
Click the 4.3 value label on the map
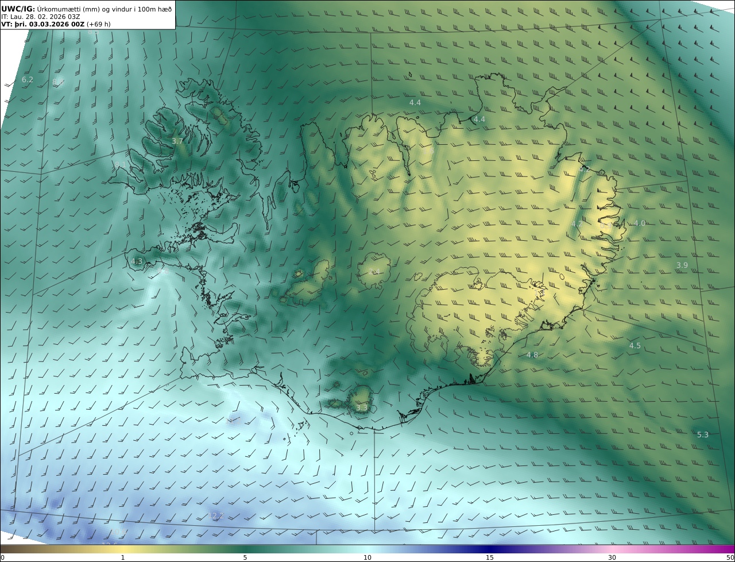[137, 261]
